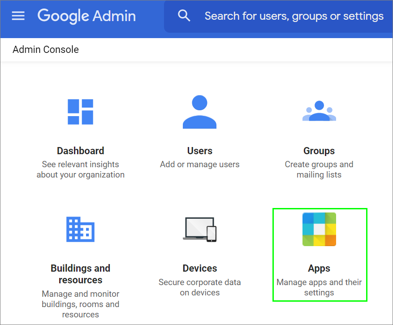The image size is (393, 325).
Task: Click the Users person icon
Action: 199,112
